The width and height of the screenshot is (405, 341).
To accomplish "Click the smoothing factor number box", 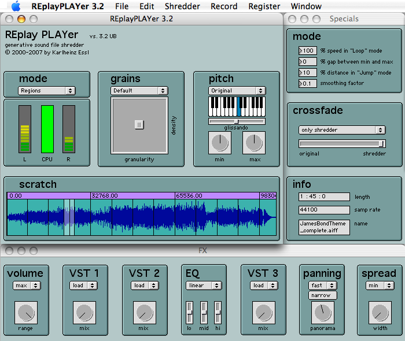I will [x=308, y=84].
